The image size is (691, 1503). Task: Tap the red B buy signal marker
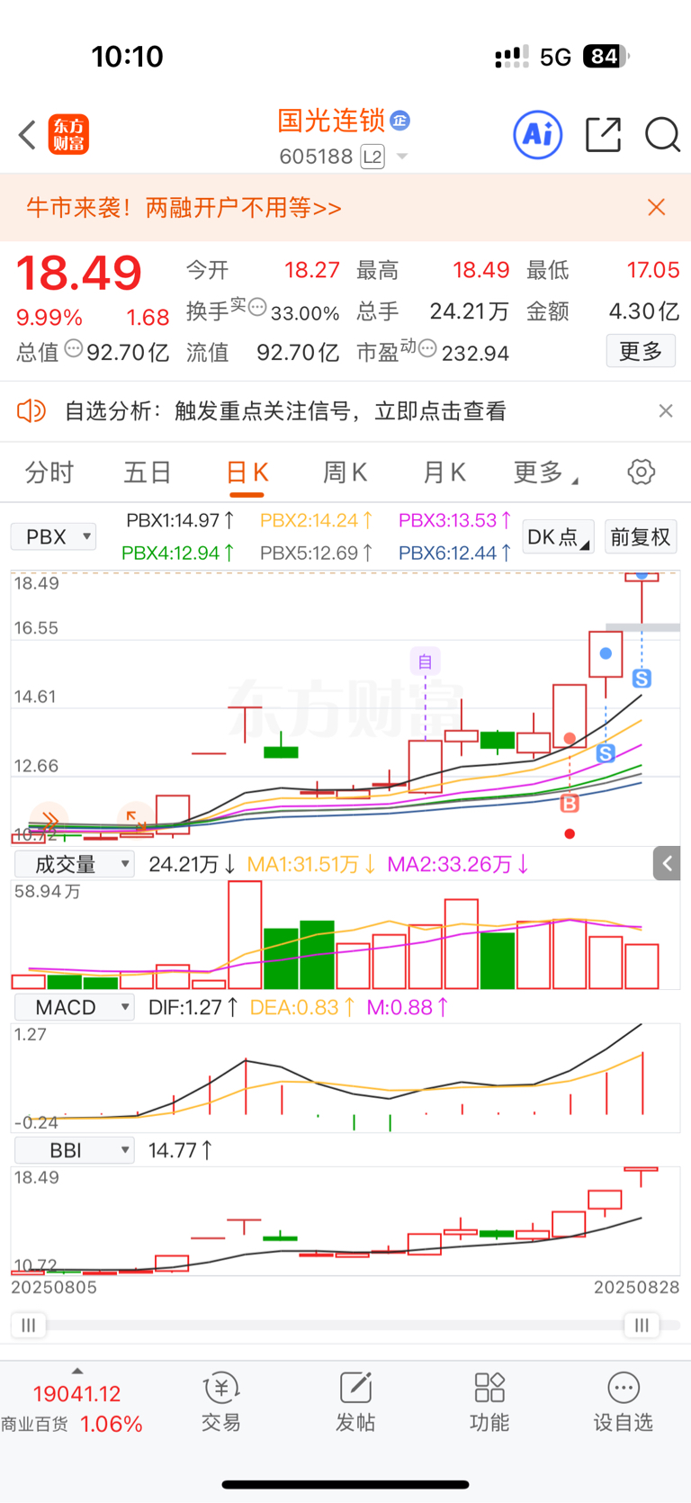[x=569, y=803]
